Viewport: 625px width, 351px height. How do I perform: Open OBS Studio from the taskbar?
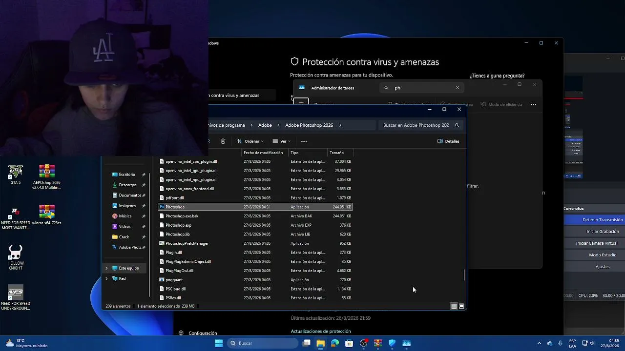(x=363, y=343)
